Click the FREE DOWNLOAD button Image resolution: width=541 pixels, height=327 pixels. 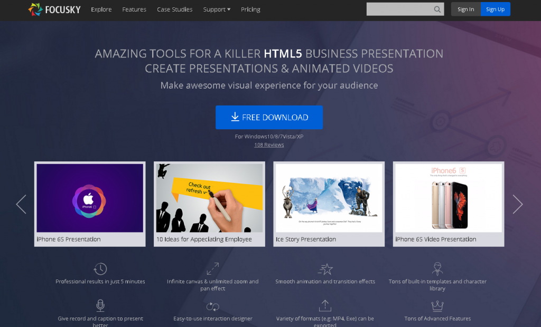click(269, 117)
